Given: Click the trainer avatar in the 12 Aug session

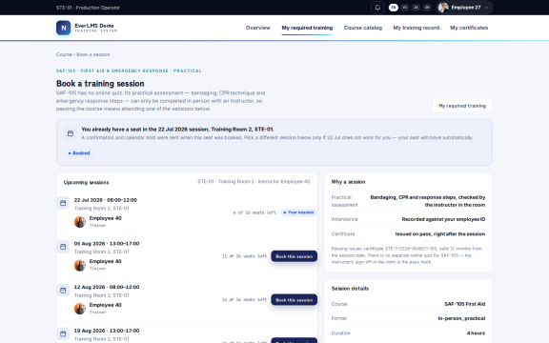Looking at the screenshot, I should click(x=80, y=309).
